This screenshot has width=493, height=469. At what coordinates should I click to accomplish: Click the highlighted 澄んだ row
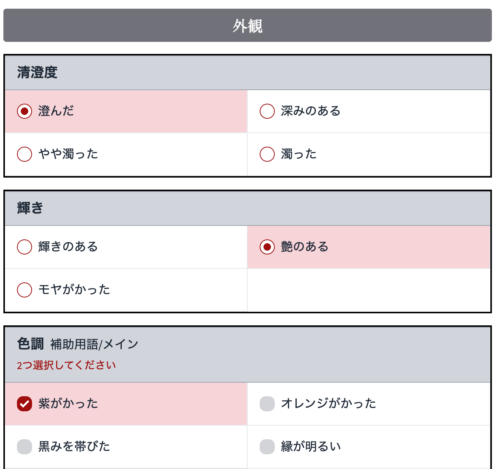124,111
